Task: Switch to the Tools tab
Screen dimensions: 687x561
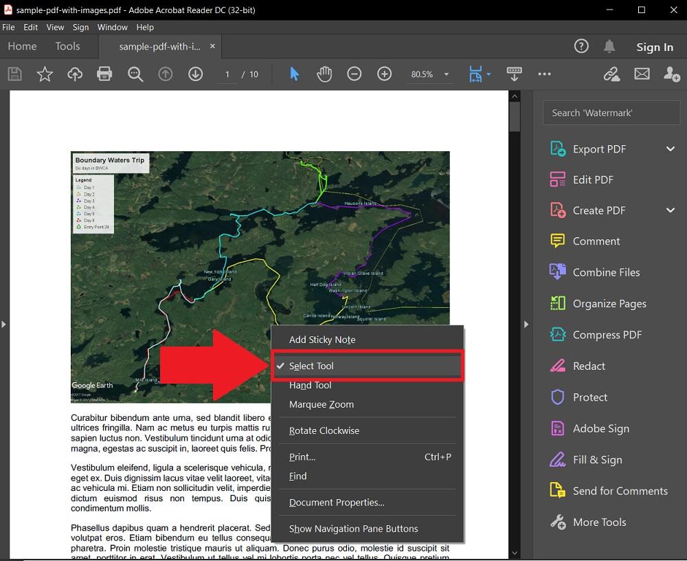Action: (67, 46)
